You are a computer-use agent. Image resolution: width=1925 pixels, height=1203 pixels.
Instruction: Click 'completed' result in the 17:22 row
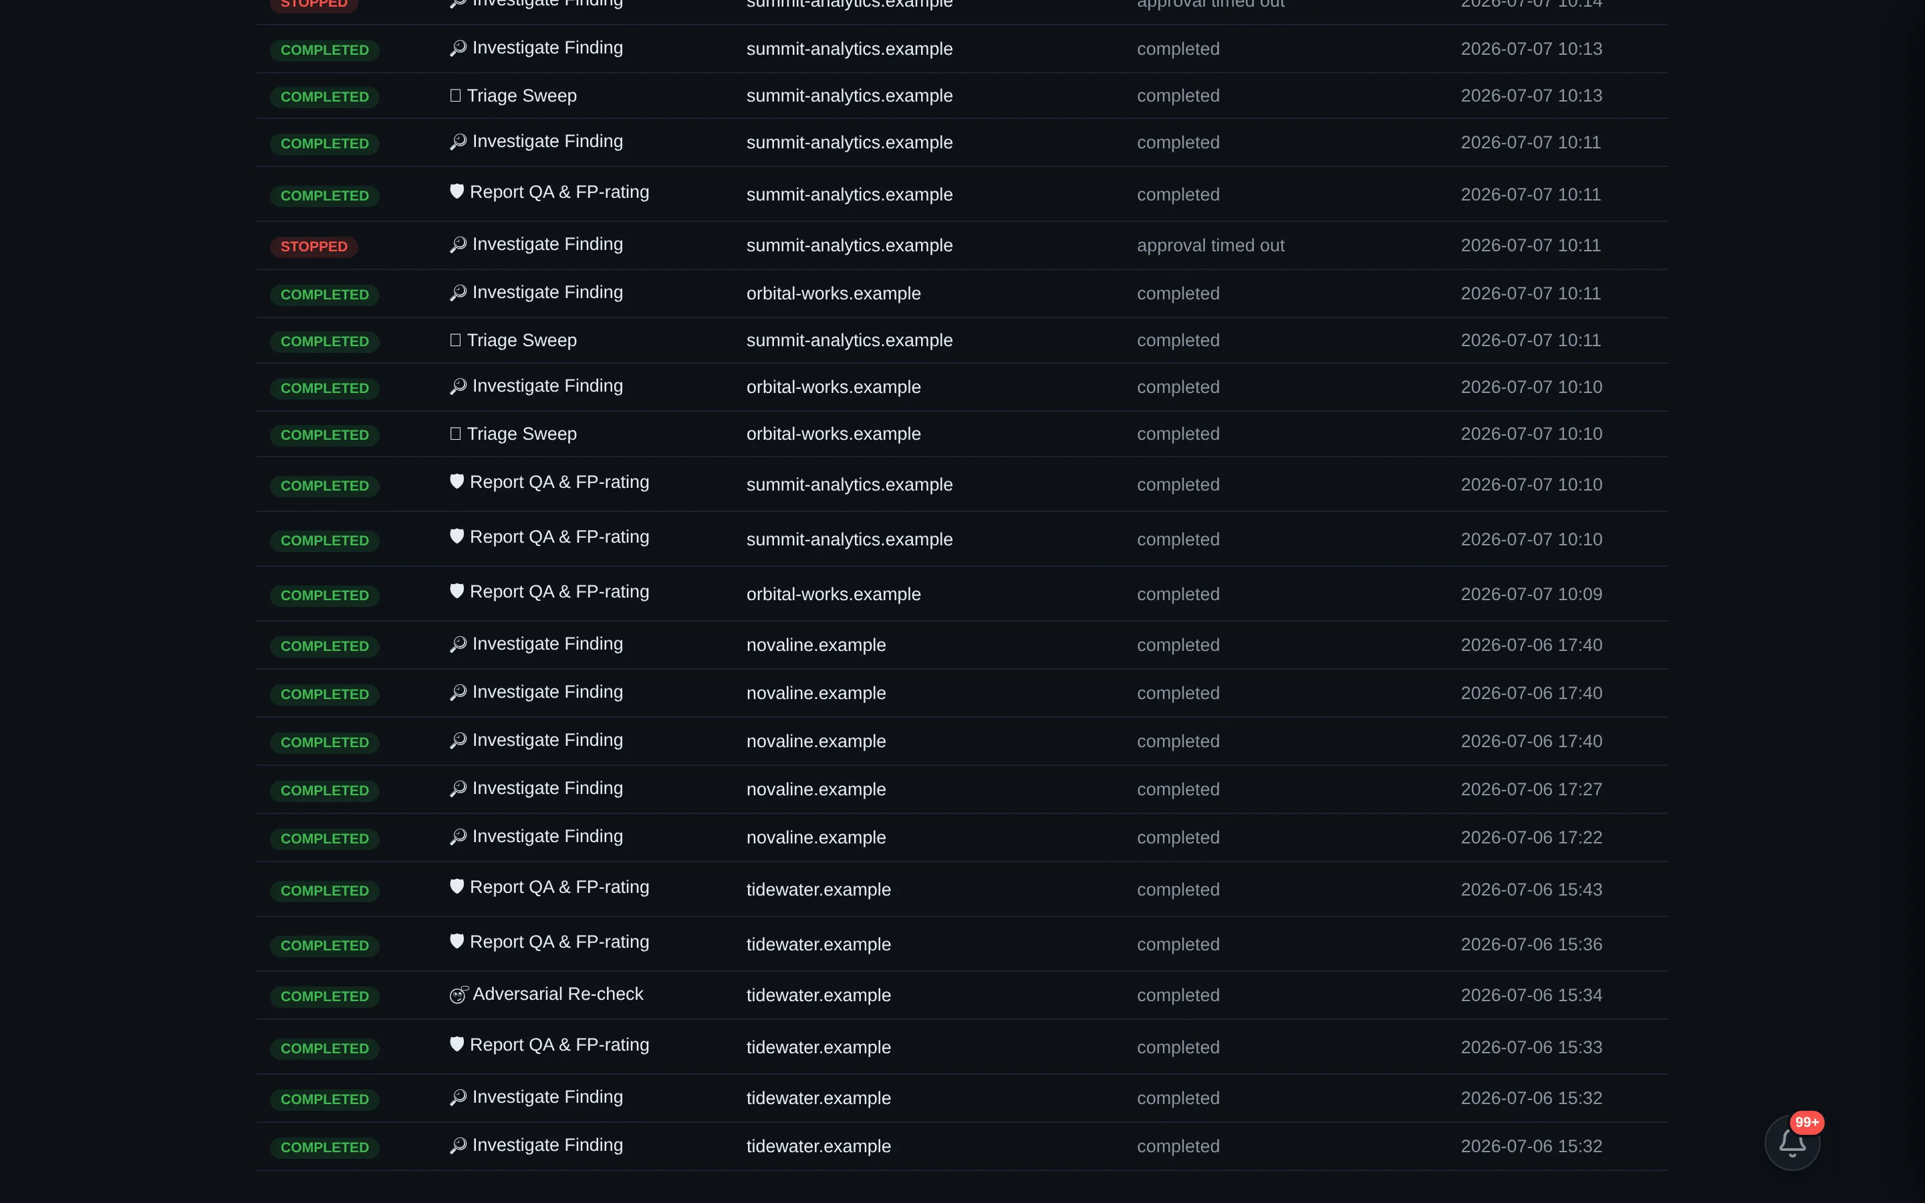point(1178,837)
